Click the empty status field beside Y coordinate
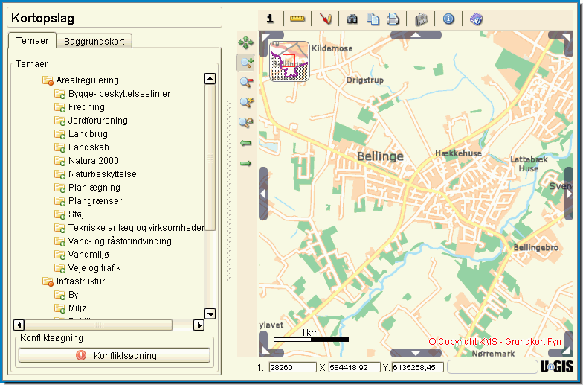Screen dimensions: 583x385 (x=492, y=366)
